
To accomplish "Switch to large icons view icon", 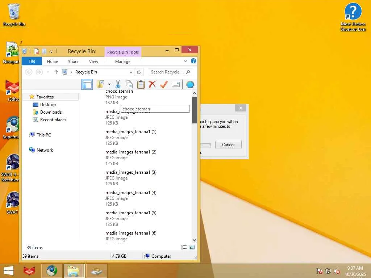I will coord(192,247).
